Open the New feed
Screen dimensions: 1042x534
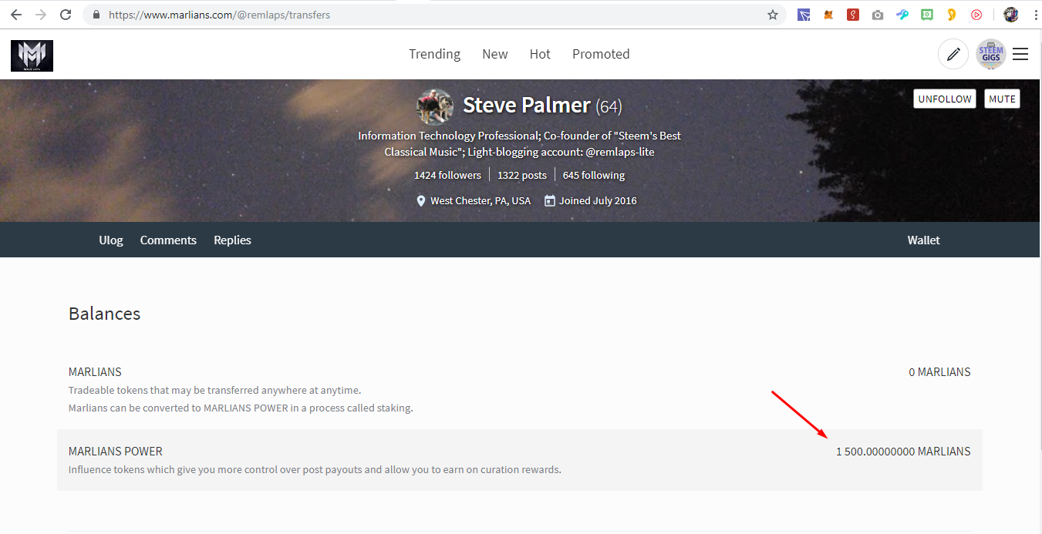coord(495,54)
